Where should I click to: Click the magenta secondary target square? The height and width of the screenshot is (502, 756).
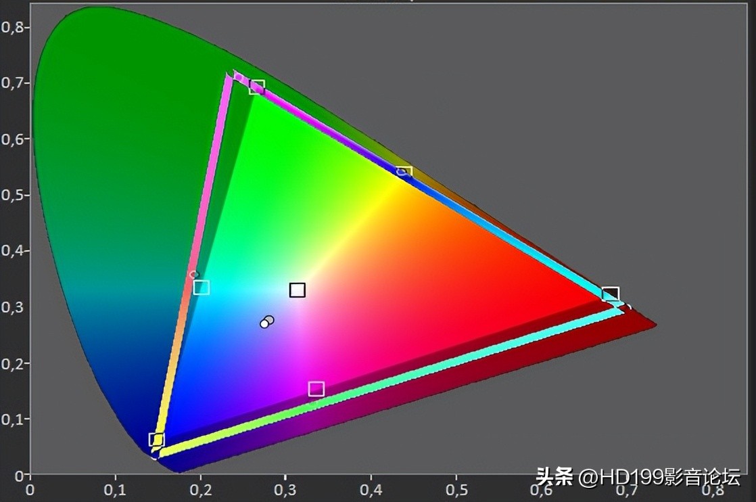click(316, 388)
